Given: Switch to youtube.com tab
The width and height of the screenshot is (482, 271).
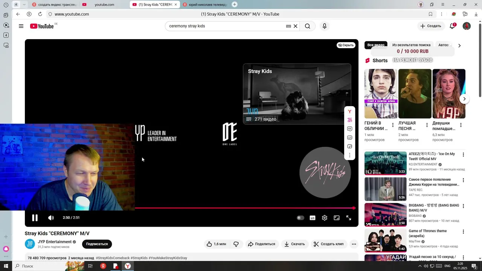Looking at the screenshot, I should pos(104,5).
